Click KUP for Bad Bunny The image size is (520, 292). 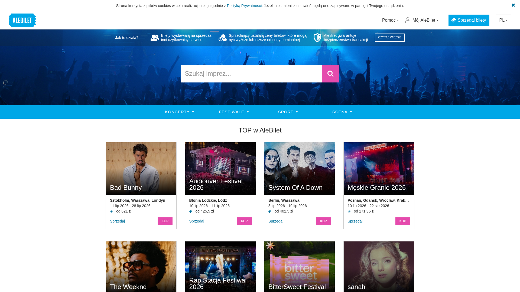click(x=165, y=221)
